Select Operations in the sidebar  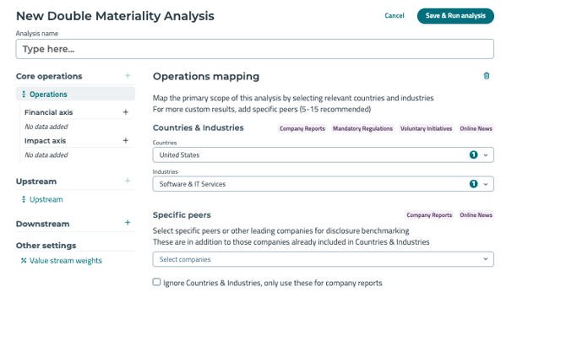point(48,95)
